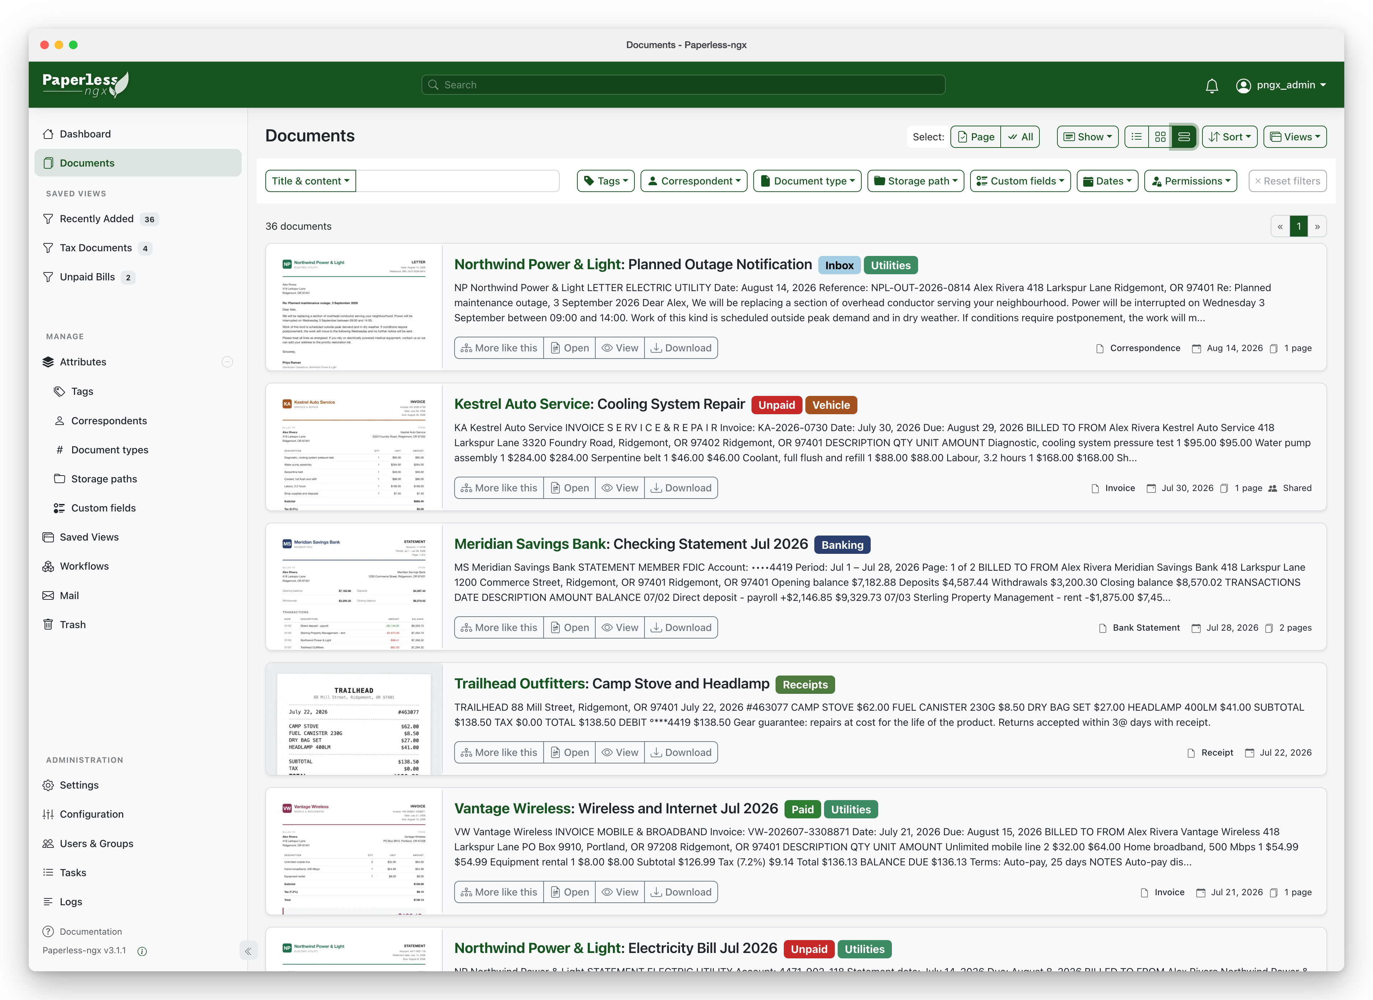
Task: Open the Views dropdown
Action: click(x=1295, y=137)
